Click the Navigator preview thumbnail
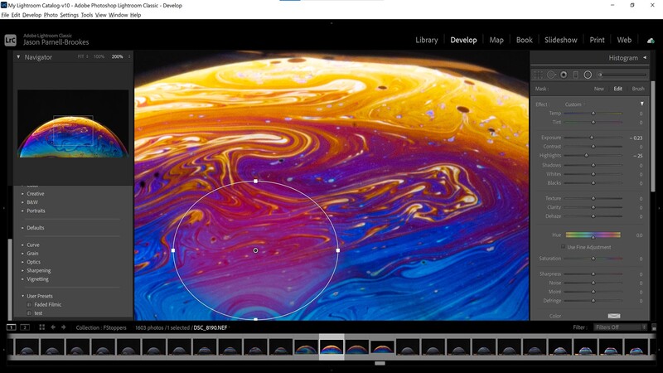 tap(73, 124)
